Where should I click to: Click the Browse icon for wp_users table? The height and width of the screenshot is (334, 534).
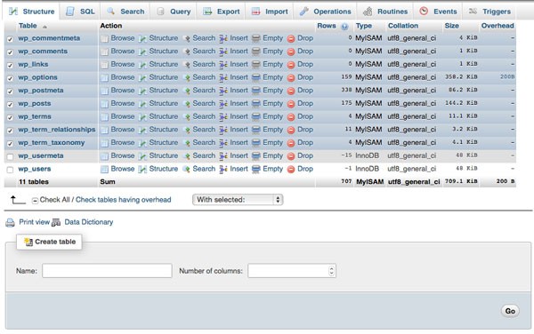[x=104, y=169]
